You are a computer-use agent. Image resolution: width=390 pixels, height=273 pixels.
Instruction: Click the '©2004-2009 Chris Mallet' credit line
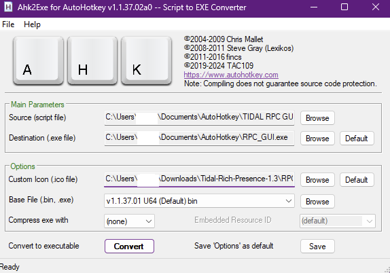[x=224, y=39]
